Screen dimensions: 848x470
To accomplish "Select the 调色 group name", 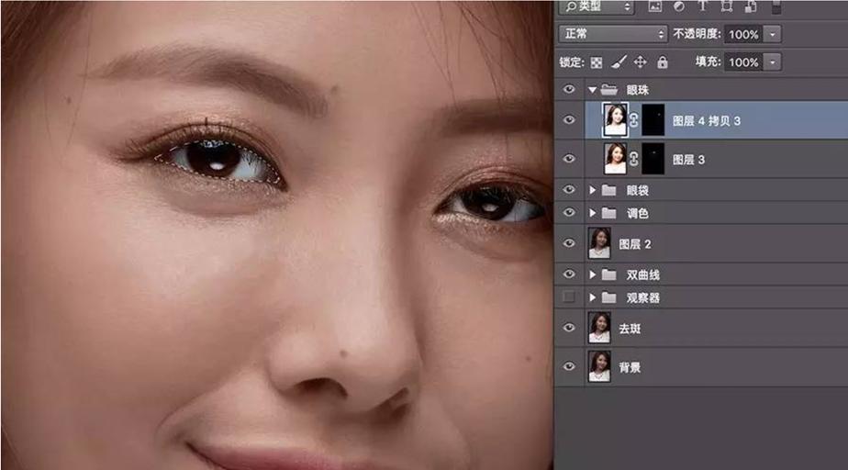I will [638, 214].
